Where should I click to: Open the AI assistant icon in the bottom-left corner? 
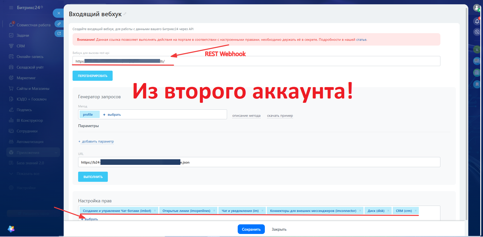[x=11, y=229]
